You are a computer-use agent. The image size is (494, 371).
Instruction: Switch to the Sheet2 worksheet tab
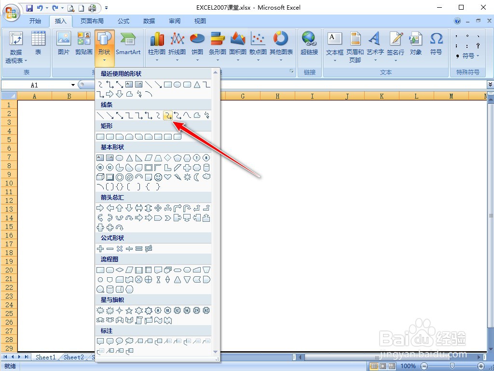coord(74,357)
